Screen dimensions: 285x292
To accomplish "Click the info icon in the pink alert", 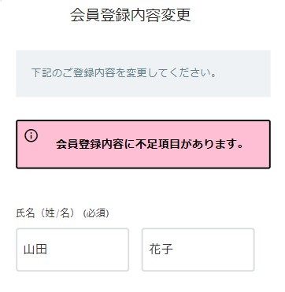I will pos(31,135).
